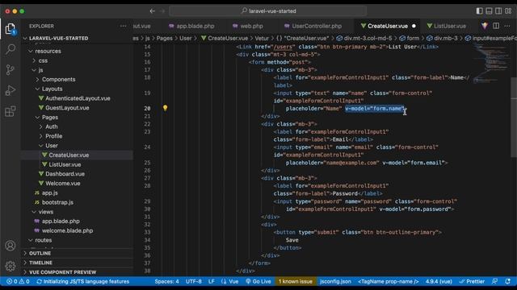
Task: Click the feedback icon in status bar
Action: pyautogui.click(x=494, y=281)
